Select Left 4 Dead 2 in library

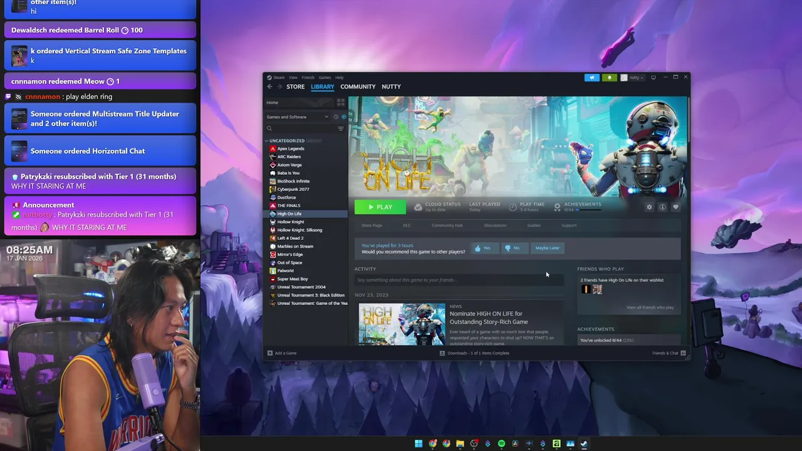(x=290, y=238)
